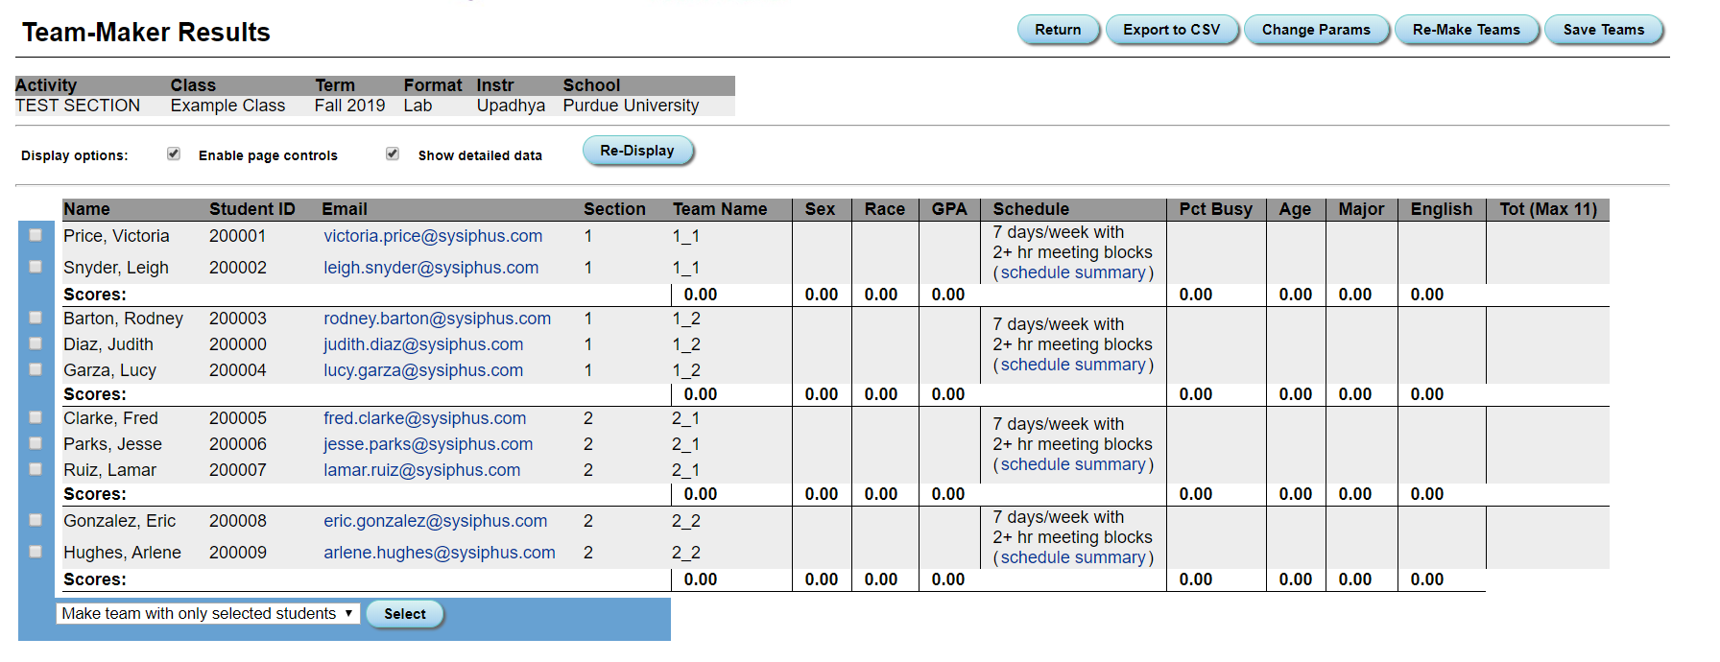The image size is (1720, 662).
Task: Click the Pct Busy column header
Action: (1215, 209)
